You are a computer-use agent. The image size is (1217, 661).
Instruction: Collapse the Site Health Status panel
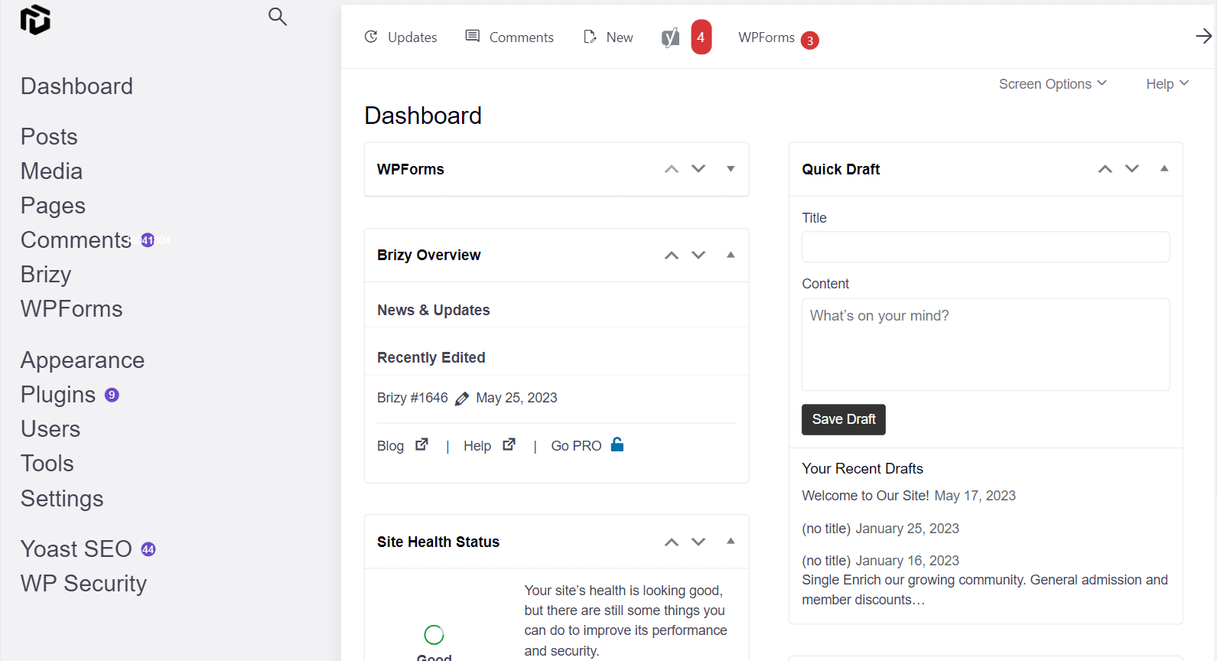pos(731,542)
